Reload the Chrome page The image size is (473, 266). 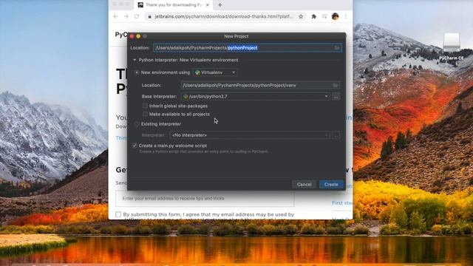point(137,16)
